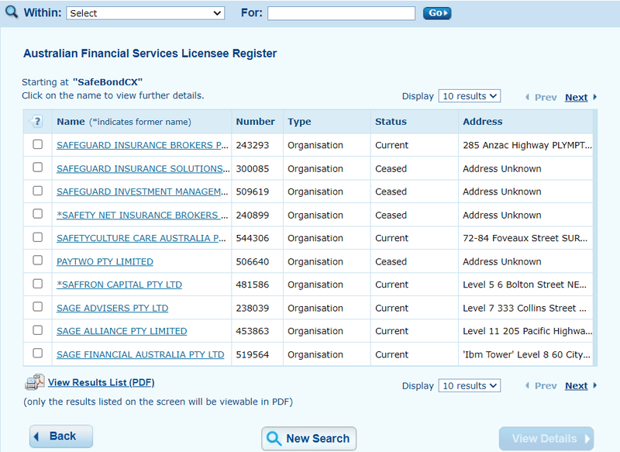The image size is (620, 452).
Task: Click the magnifier search icon beside Within
Action: click(12, 12)
